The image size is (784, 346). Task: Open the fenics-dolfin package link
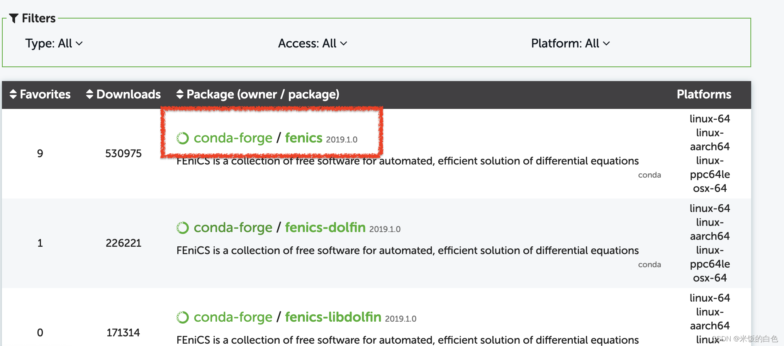(325, 228)
